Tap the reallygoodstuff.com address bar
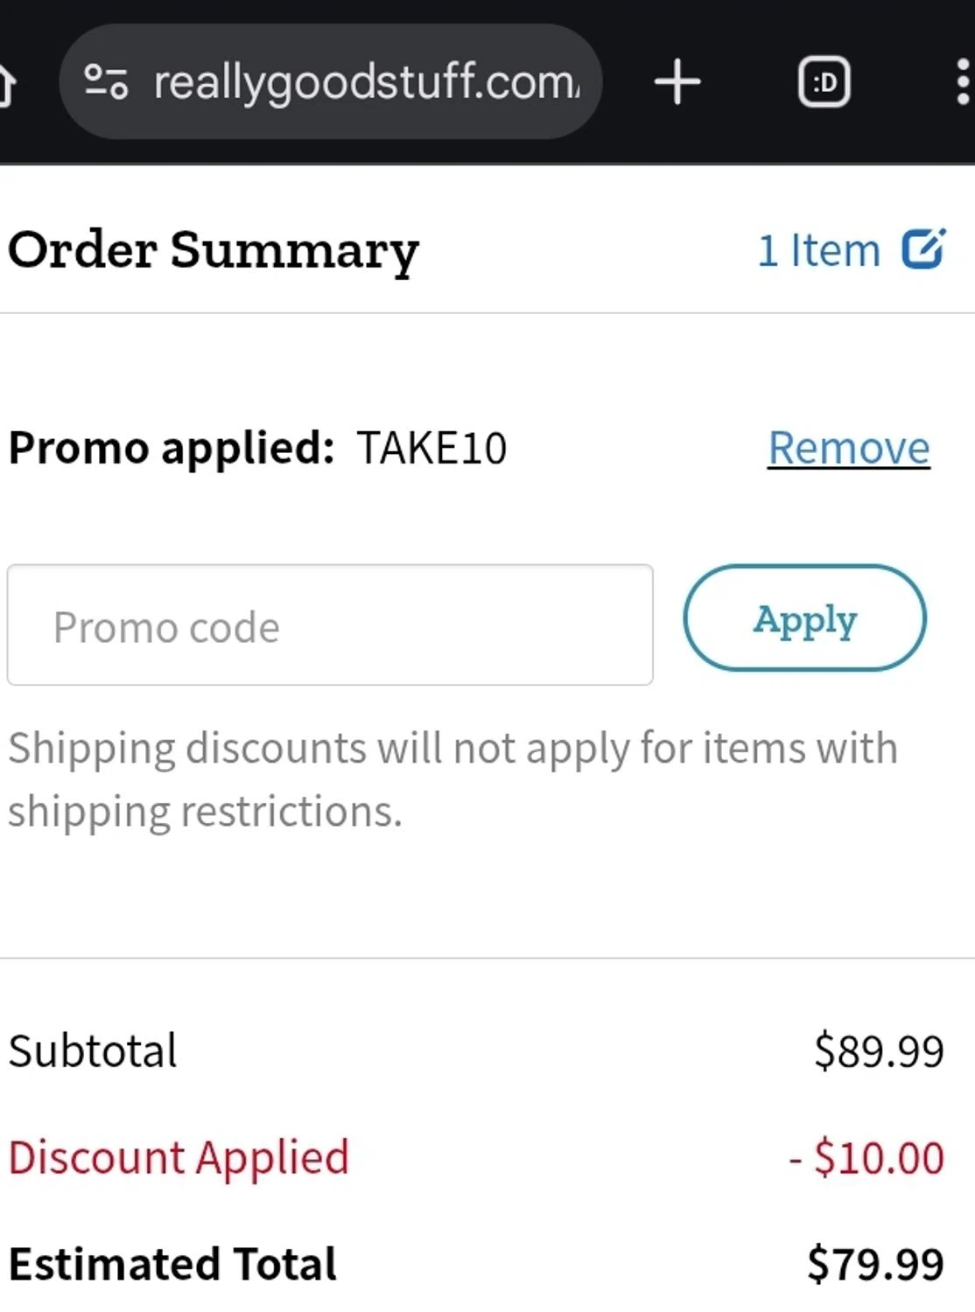This screenshot has width=975, height=1312. (365, 82)
